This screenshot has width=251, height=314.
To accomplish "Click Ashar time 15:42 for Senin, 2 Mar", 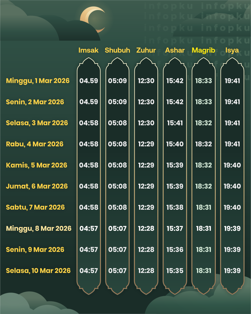I will pyautogui.click(x=175, y=102).
